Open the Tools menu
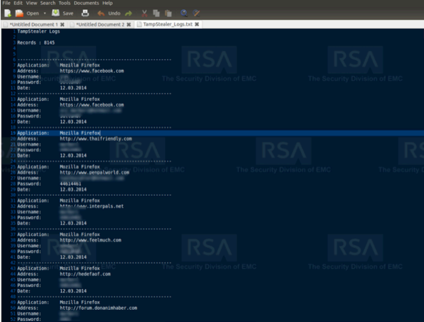424x322 pixels. pos(65,3)
